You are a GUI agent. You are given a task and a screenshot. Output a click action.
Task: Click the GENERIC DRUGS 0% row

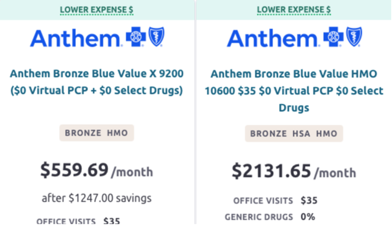pyautogui.click(x=270, y=217)
